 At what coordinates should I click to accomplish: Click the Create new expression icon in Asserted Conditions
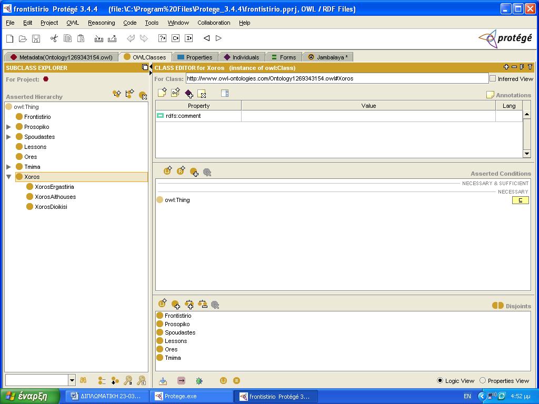tap(168, 170)
